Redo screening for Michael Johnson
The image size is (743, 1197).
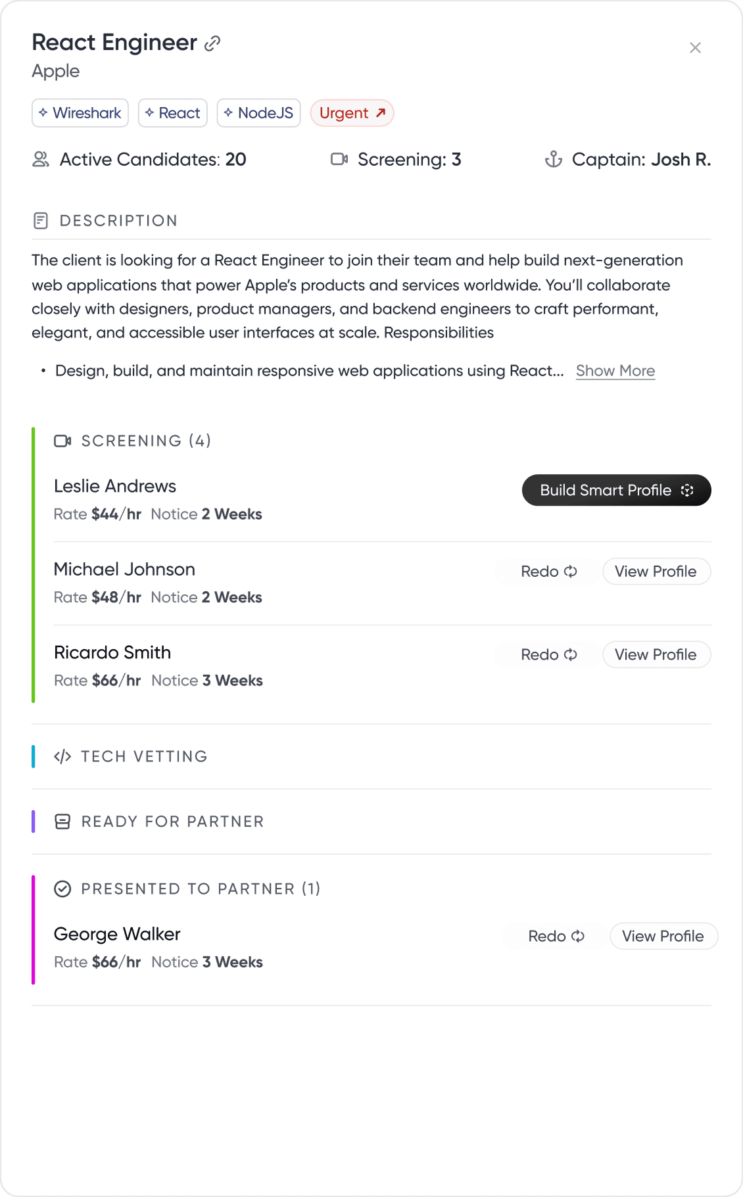(548, 572)
